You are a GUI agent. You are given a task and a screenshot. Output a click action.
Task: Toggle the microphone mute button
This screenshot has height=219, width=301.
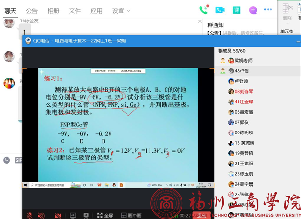[x=30, y=215]
